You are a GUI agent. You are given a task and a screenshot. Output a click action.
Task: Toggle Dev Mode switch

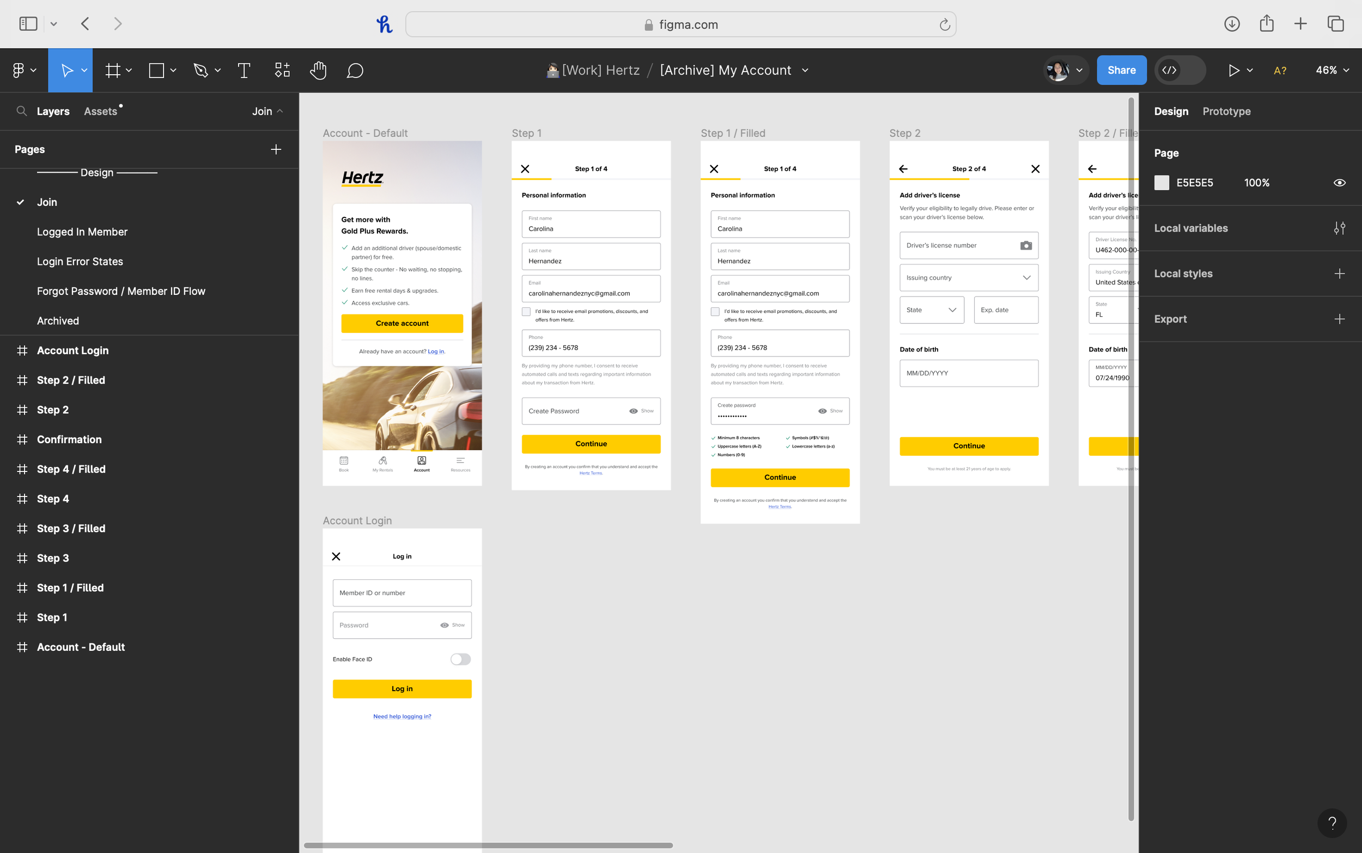pos(1180,70)
